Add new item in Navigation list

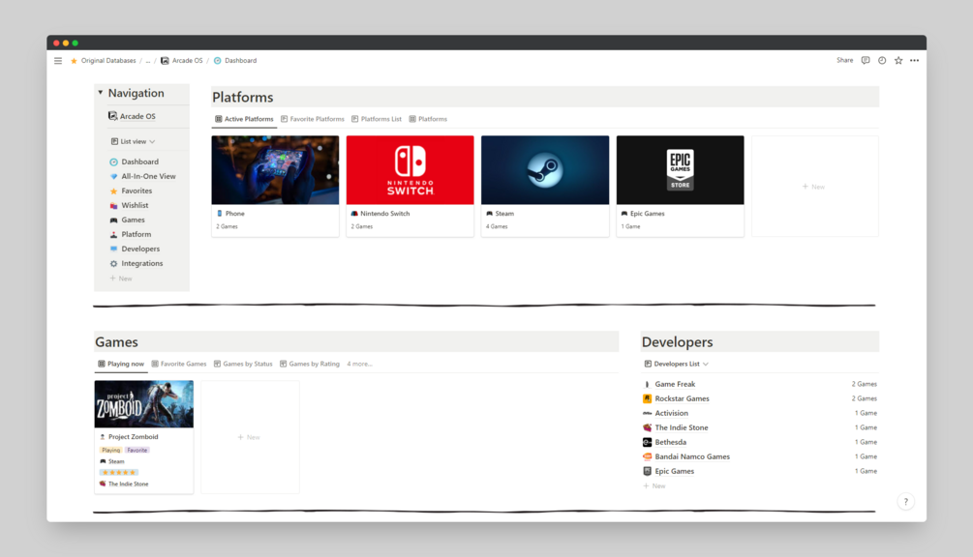click(121, 278)
